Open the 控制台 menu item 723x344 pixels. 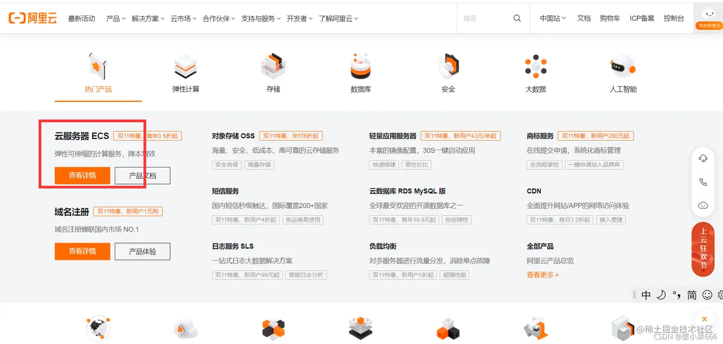point(674,18)
